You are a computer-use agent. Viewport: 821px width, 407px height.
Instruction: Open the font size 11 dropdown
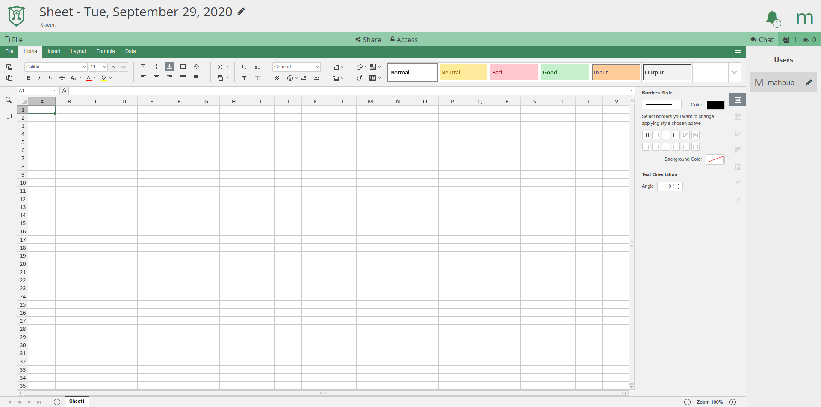104,67
